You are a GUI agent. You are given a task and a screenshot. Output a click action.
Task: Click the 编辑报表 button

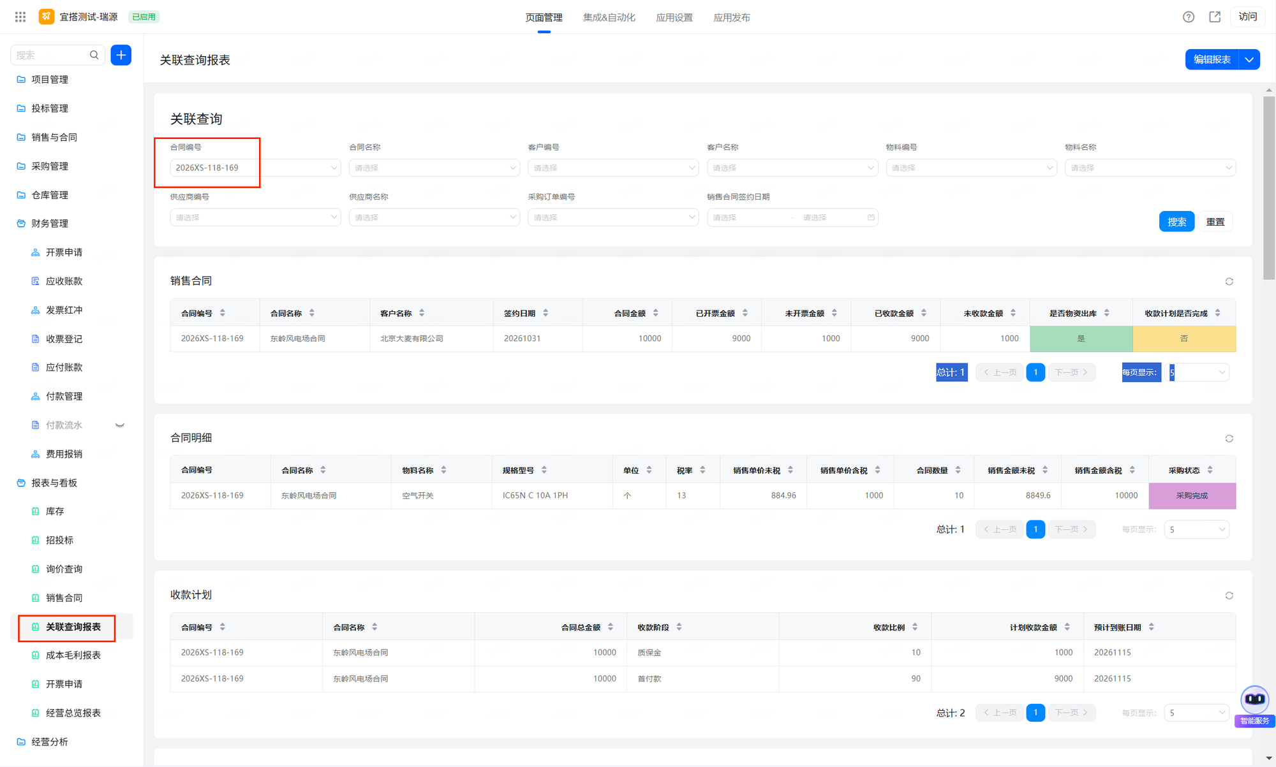click(x=1212, y=59)
